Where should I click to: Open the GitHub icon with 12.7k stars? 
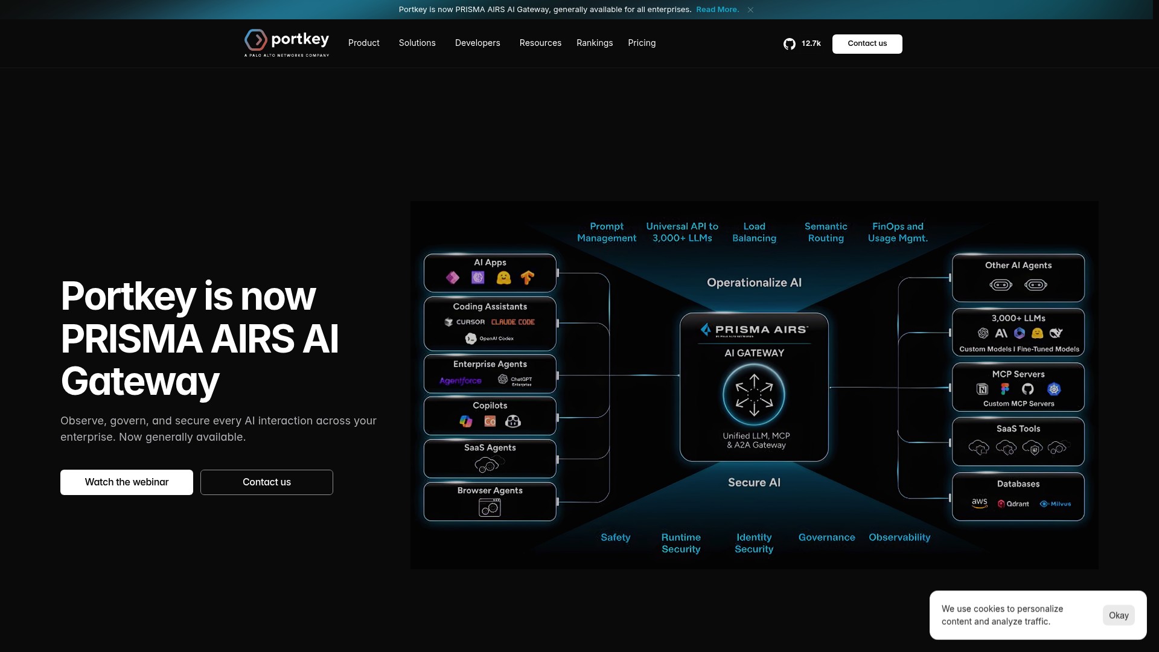pyautogui.click(x=790, y=43)
